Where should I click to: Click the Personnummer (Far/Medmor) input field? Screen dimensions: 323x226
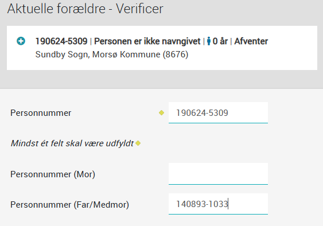tap(218, 204)
